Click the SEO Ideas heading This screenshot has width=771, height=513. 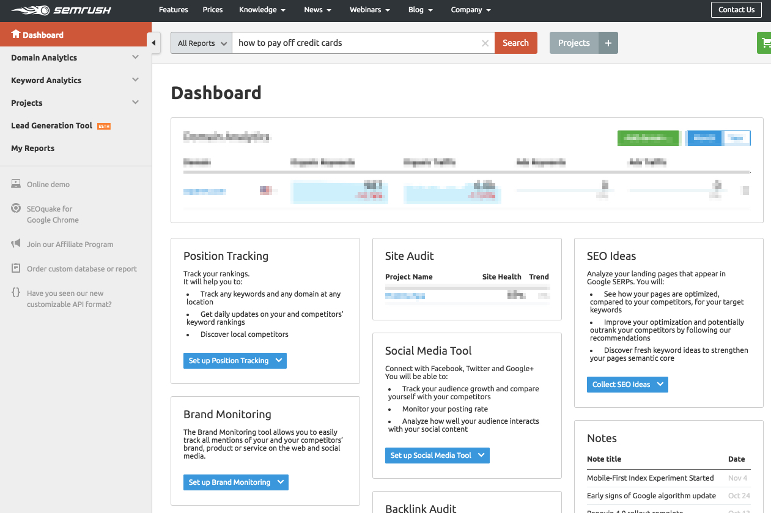tap(611, 256)
